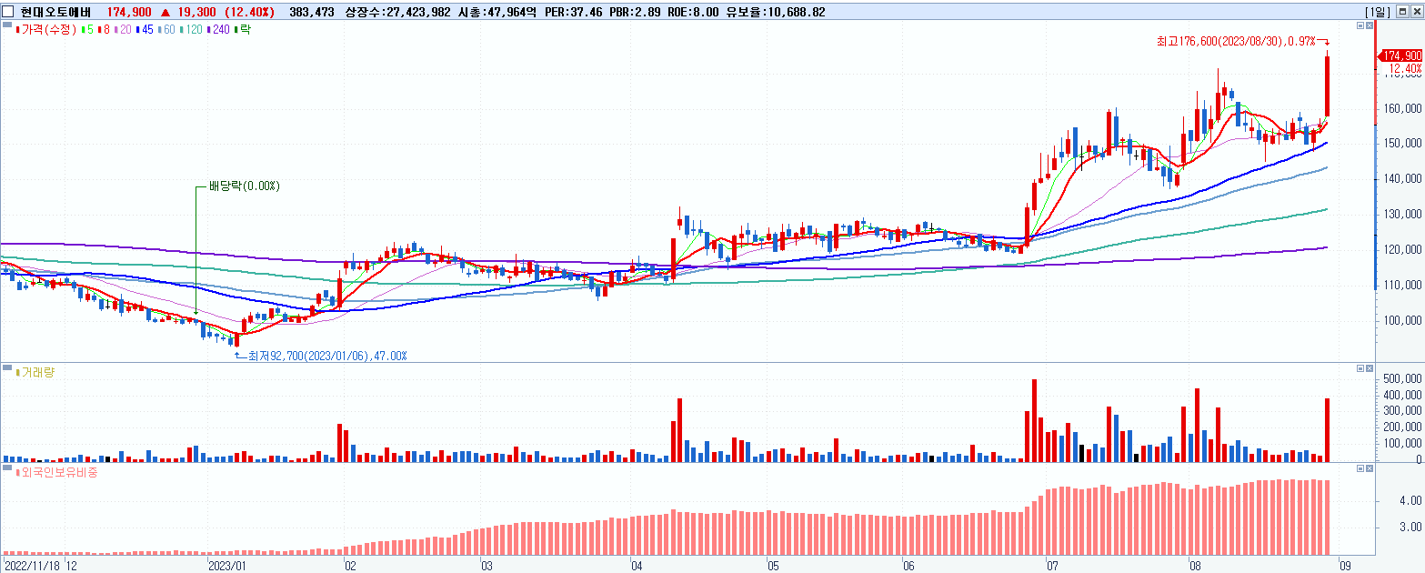Screen dimensions: 1425x573
Task: Toggle the 240-day moving average legend
Action: coord(219,30)
